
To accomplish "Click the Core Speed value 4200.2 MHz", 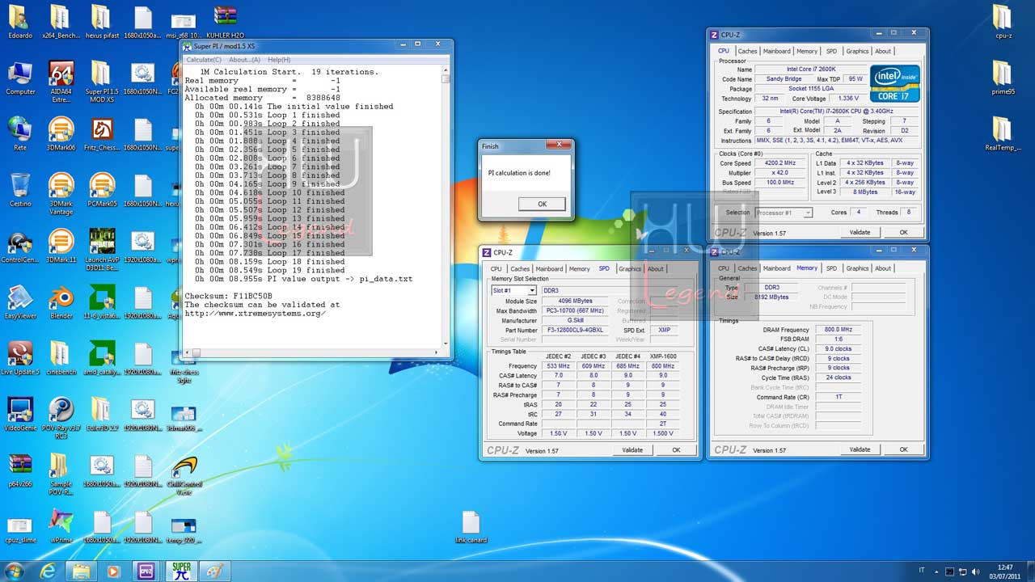I will point(781,163).
